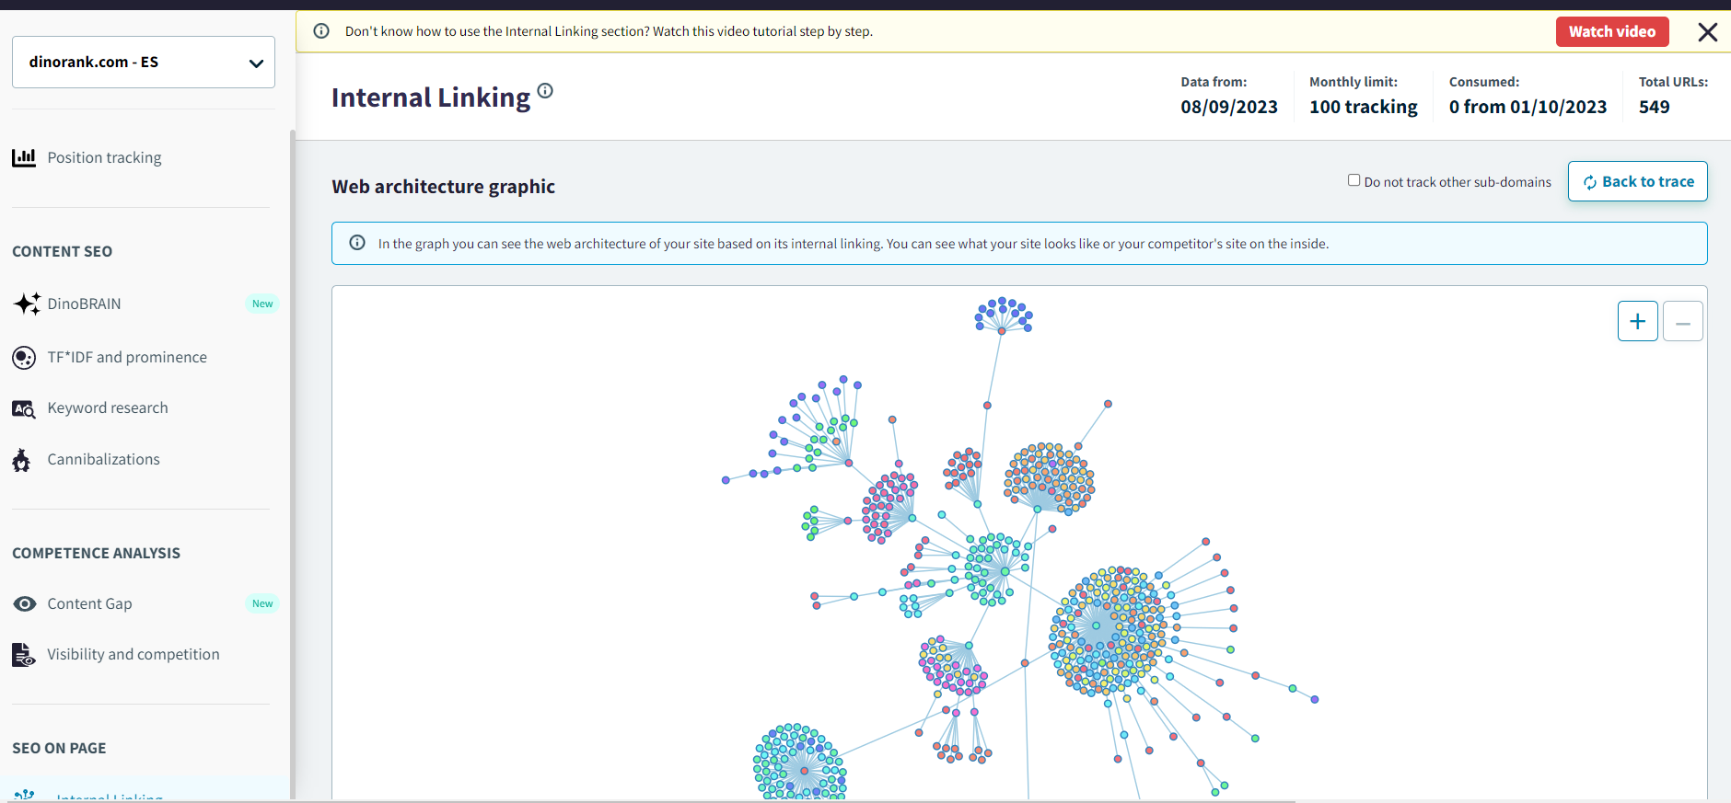
Task: Click the large multicolor node cluster center
Action: pyautogui.click(x=1096, y=625)
